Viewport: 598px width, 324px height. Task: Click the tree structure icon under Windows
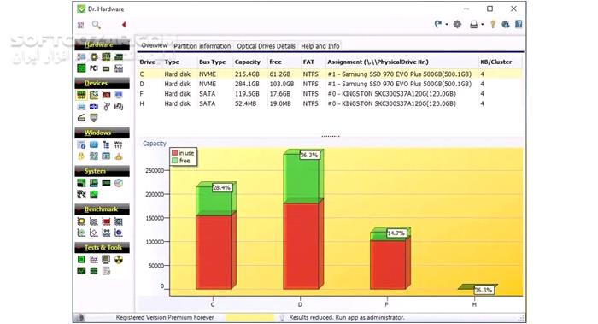pos(107,144)
